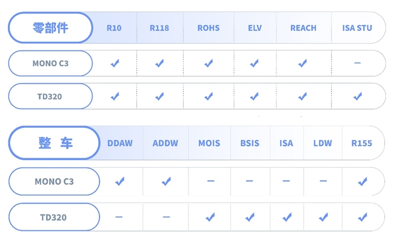
Task: Click MONO C3 ROHS checkmark
Action: pyautogui.click(x=209, y=63)
